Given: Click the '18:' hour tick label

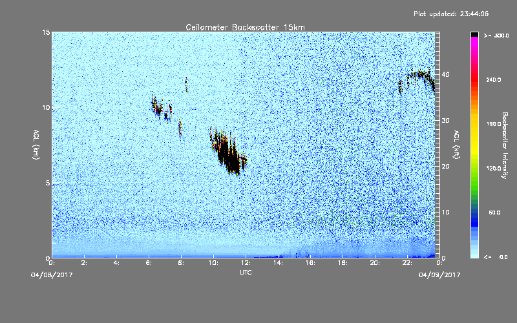Looking at the screenshot, I should (343, 263).
